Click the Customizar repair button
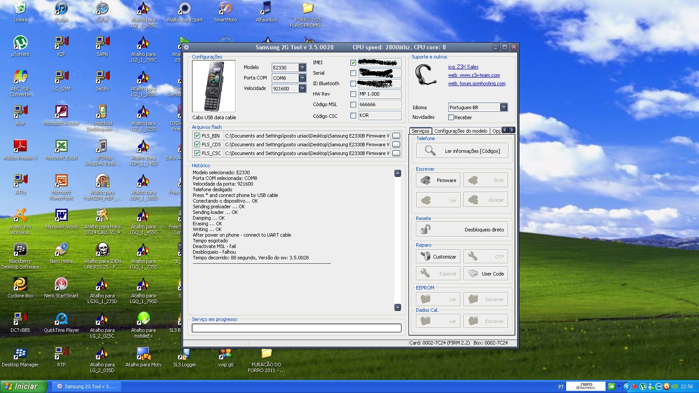 [x=438, y=257]
